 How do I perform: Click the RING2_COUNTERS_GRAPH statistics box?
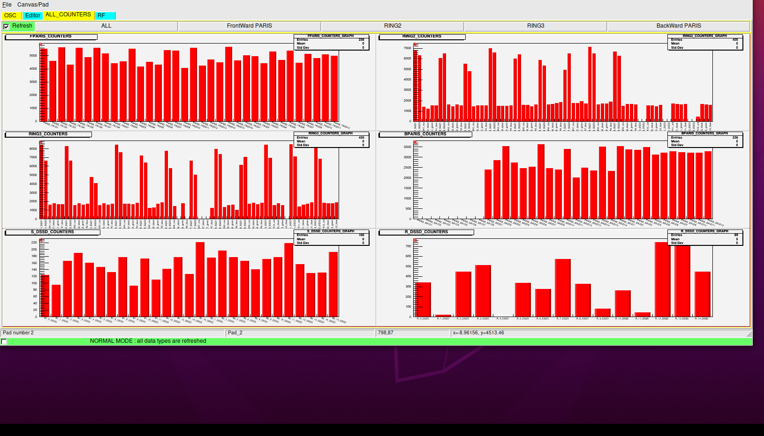(704, 42)
